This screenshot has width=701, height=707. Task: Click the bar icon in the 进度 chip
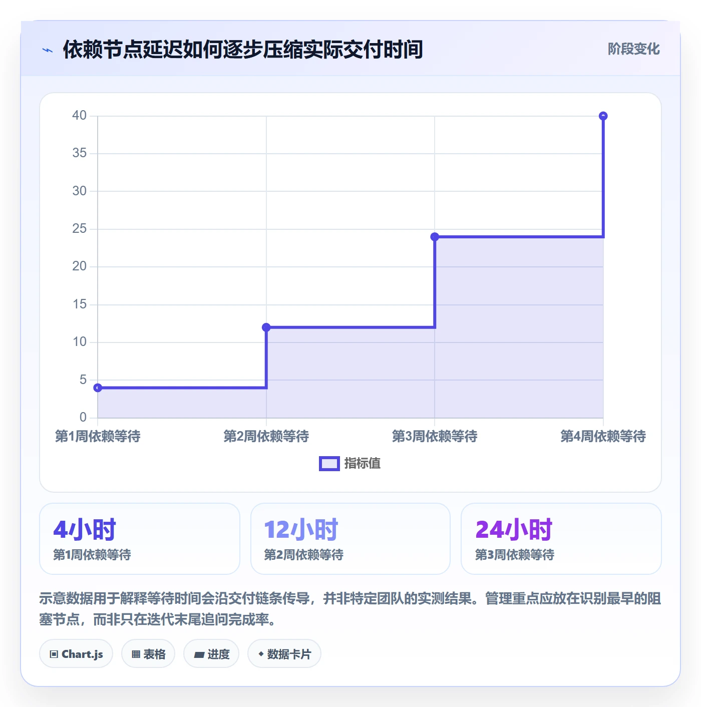click(199, 655)
